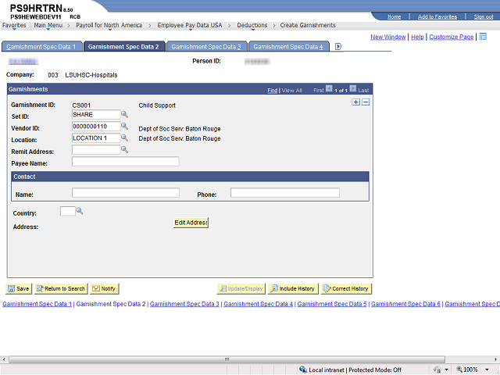Switch to Garnishment Spec Data 1 tab
The height and width of the screenshot is (375, 500).
tap(41, 47)
